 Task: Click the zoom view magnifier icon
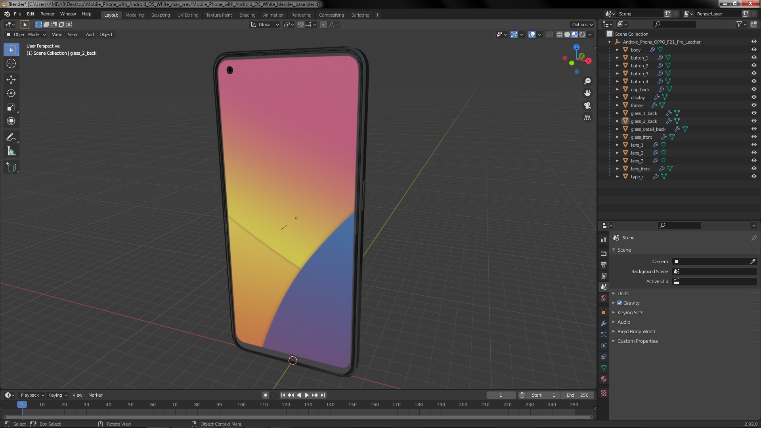587,81
